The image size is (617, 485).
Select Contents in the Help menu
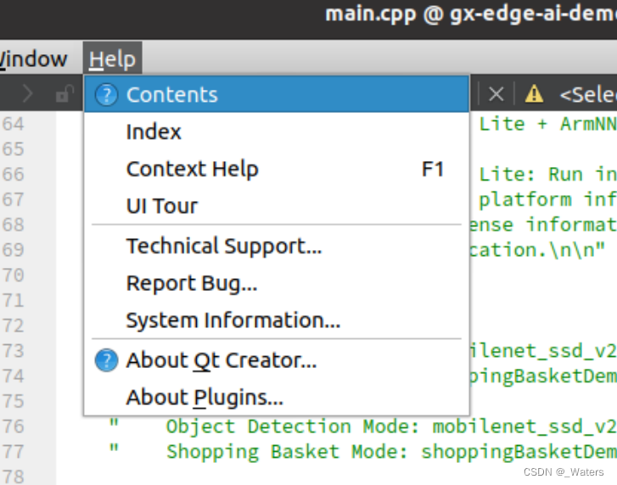point(276,95)
